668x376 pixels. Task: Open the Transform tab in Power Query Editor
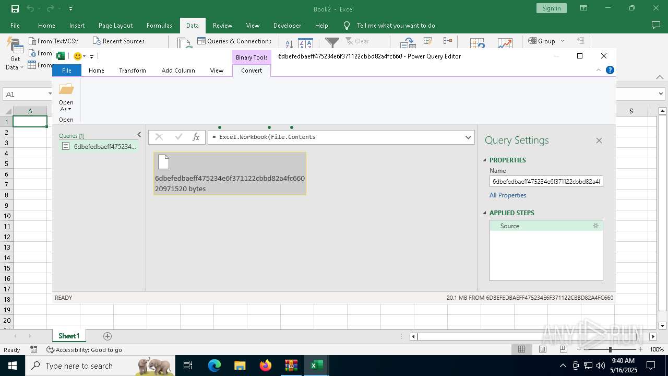pos(132,70)
